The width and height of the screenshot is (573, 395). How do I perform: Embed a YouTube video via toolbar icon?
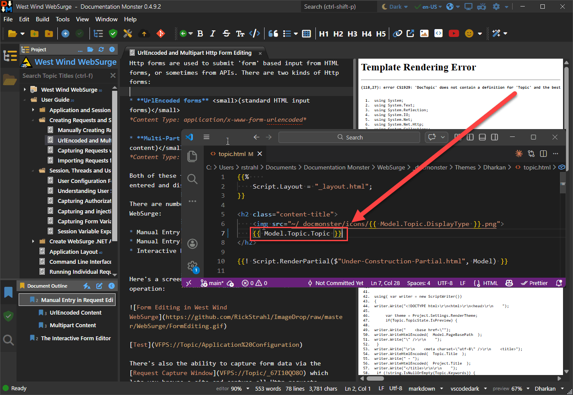click(454, 33)
